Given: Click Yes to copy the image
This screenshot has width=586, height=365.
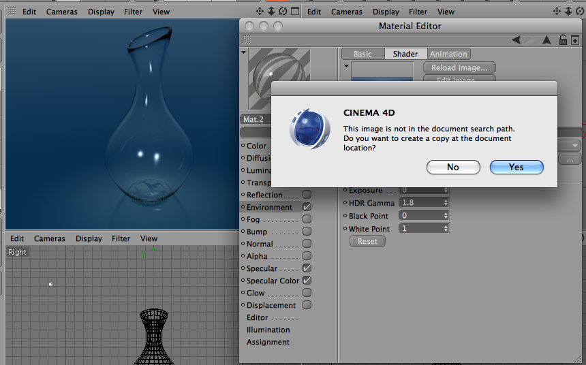Looking at the screenshot, I should tap(516, 167).
